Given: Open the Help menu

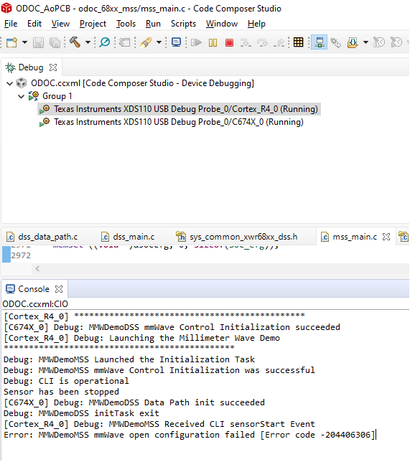Looking at the screenshot, I should [x=256, y=24].
